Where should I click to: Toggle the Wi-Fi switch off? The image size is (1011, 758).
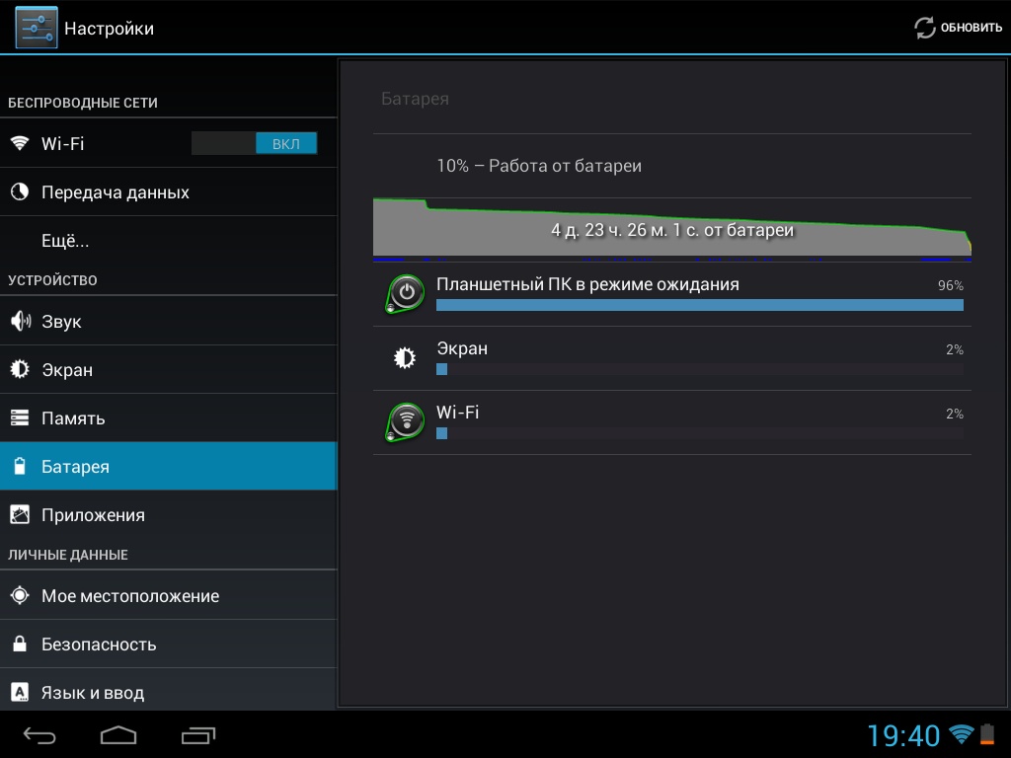click(x=254, y=143)
